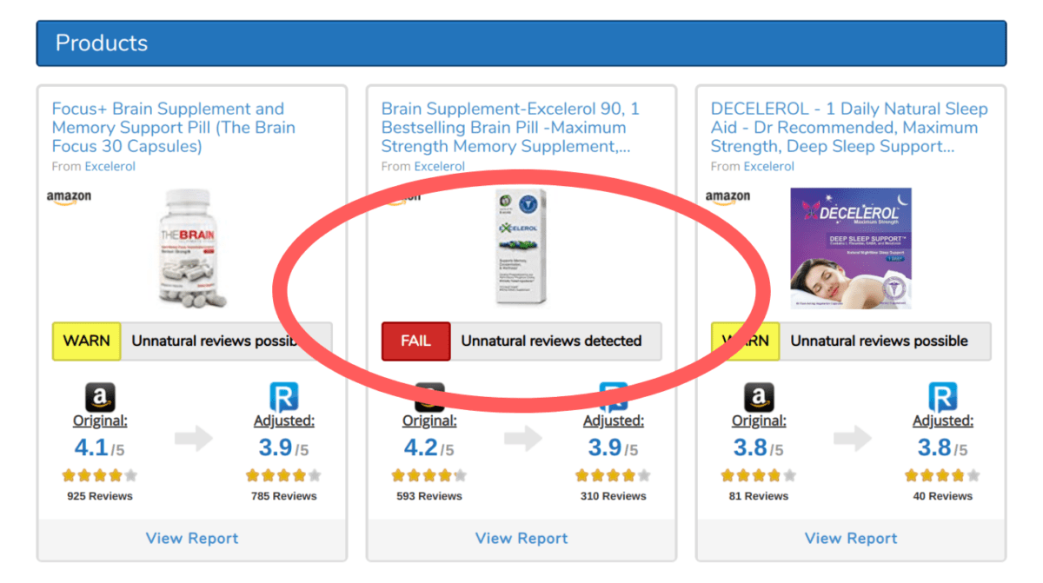Click the FAIL badge on the Excelerol card
The image size is (1043, 583).
tap(415, 341)
